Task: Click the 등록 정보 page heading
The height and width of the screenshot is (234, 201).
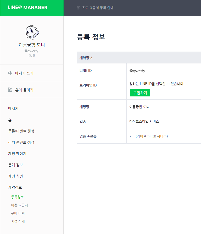Action: 91,37
